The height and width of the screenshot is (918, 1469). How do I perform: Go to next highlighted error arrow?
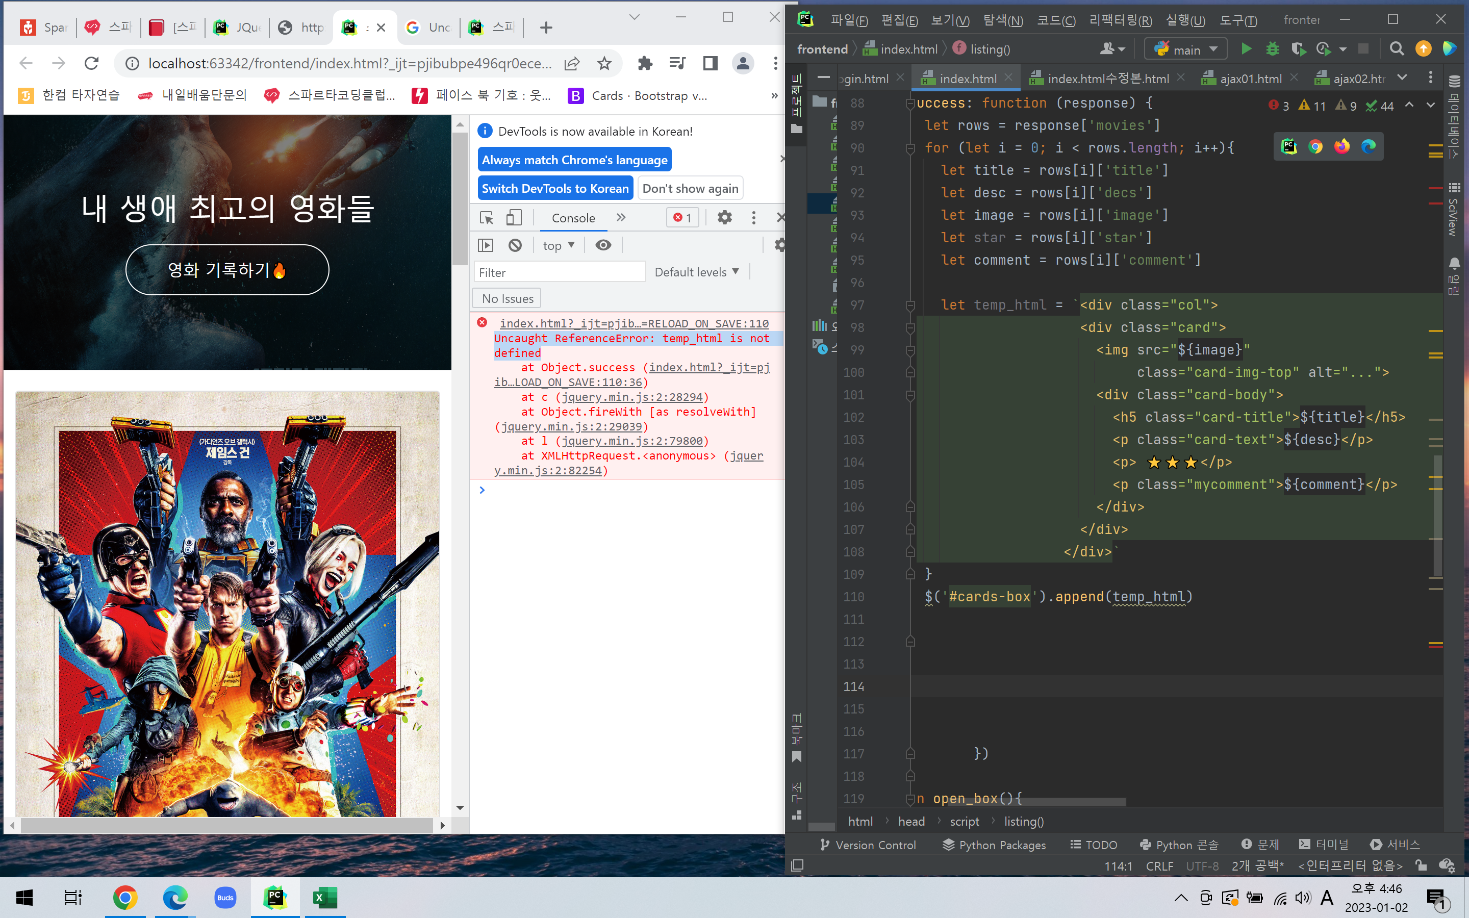[1430, 106]
